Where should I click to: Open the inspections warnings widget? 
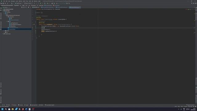click(189, 9)
